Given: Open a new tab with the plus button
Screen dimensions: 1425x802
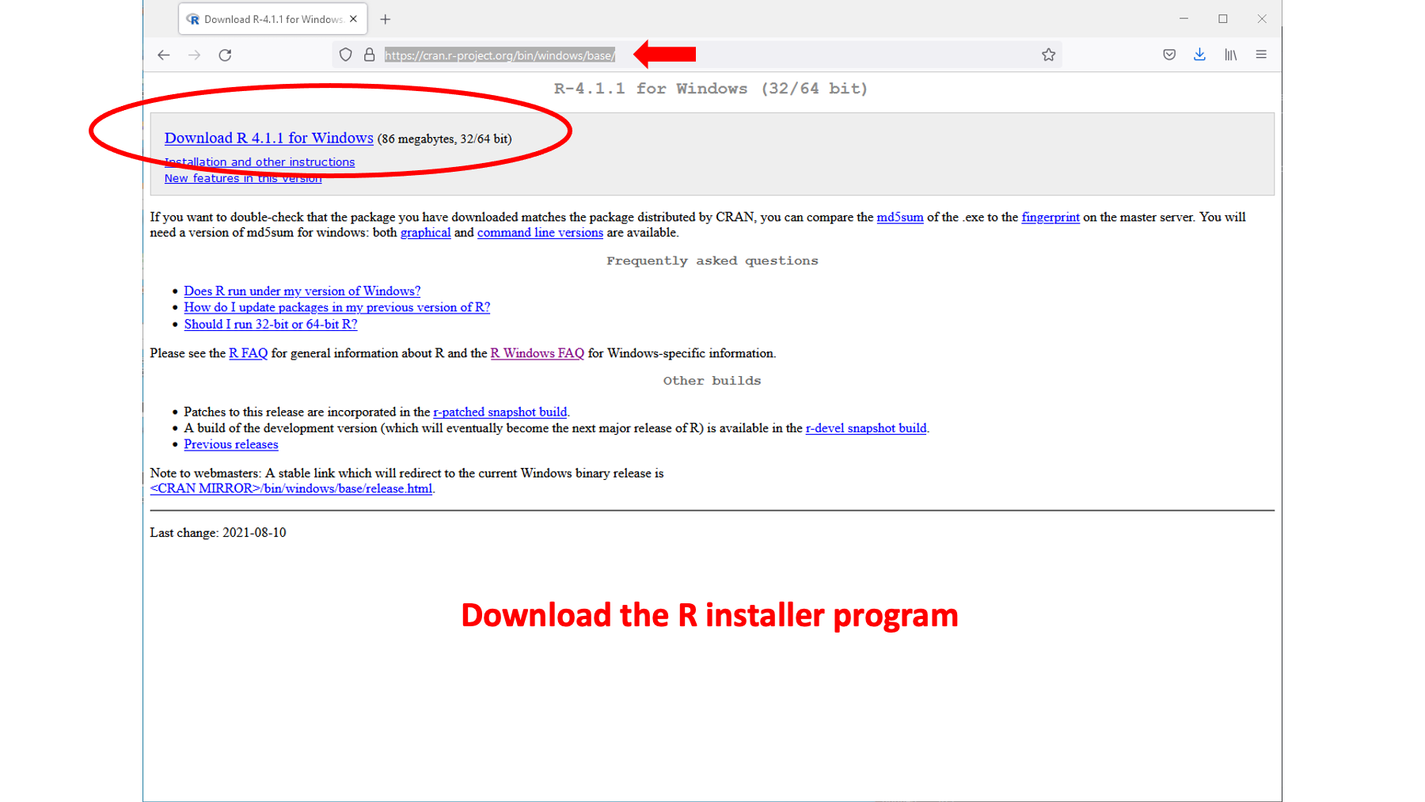Looking at the screenshot, I should [386, 19].
